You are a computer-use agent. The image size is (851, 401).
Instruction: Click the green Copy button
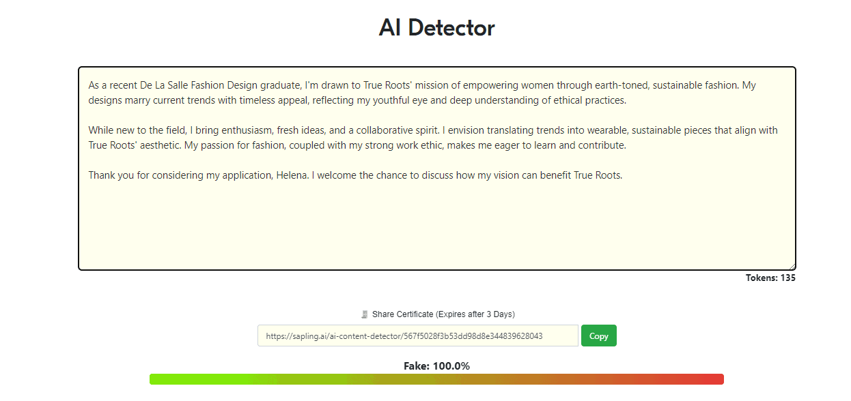[598, 336]
